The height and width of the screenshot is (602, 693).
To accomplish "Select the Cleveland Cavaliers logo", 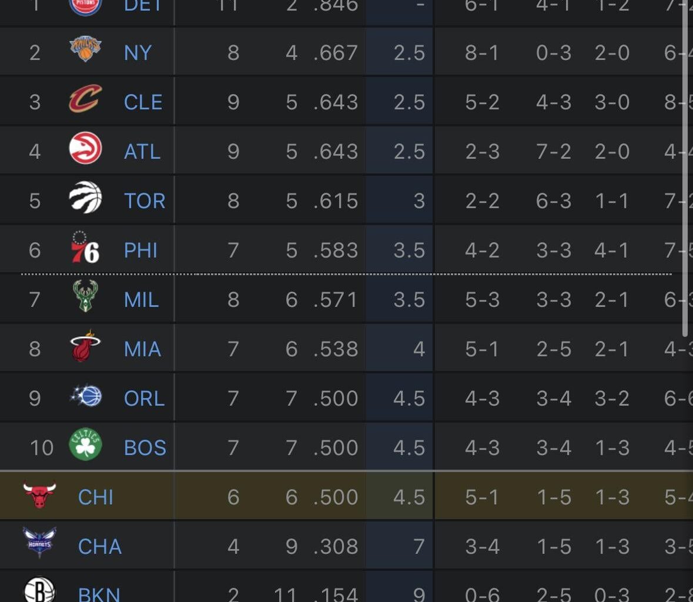I will [x=85, y=101].
